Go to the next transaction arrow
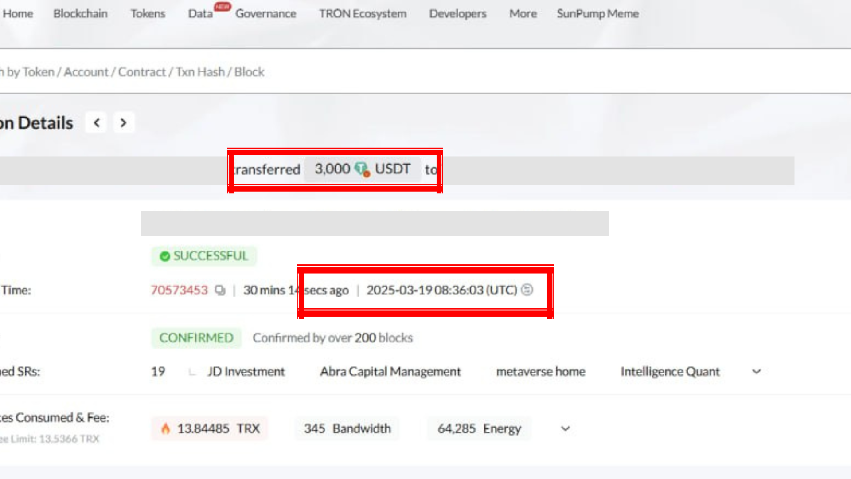 coord(123,123)
